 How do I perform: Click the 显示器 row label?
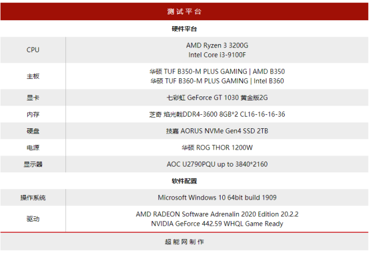click(x=33, y=164)
